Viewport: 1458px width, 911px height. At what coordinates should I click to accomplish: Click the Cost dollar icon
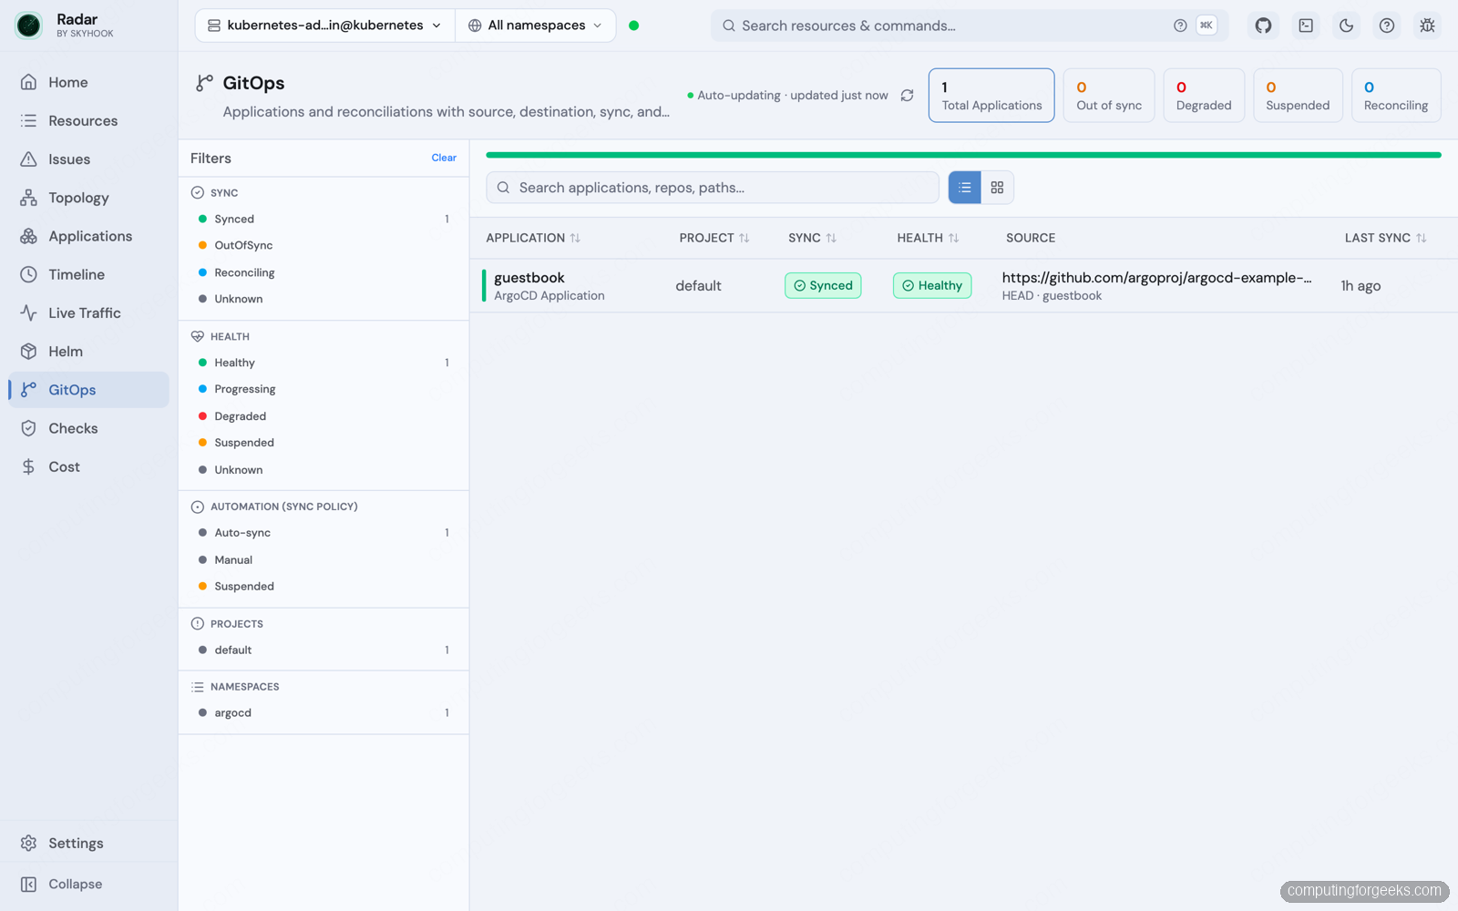tap(29, 466)
